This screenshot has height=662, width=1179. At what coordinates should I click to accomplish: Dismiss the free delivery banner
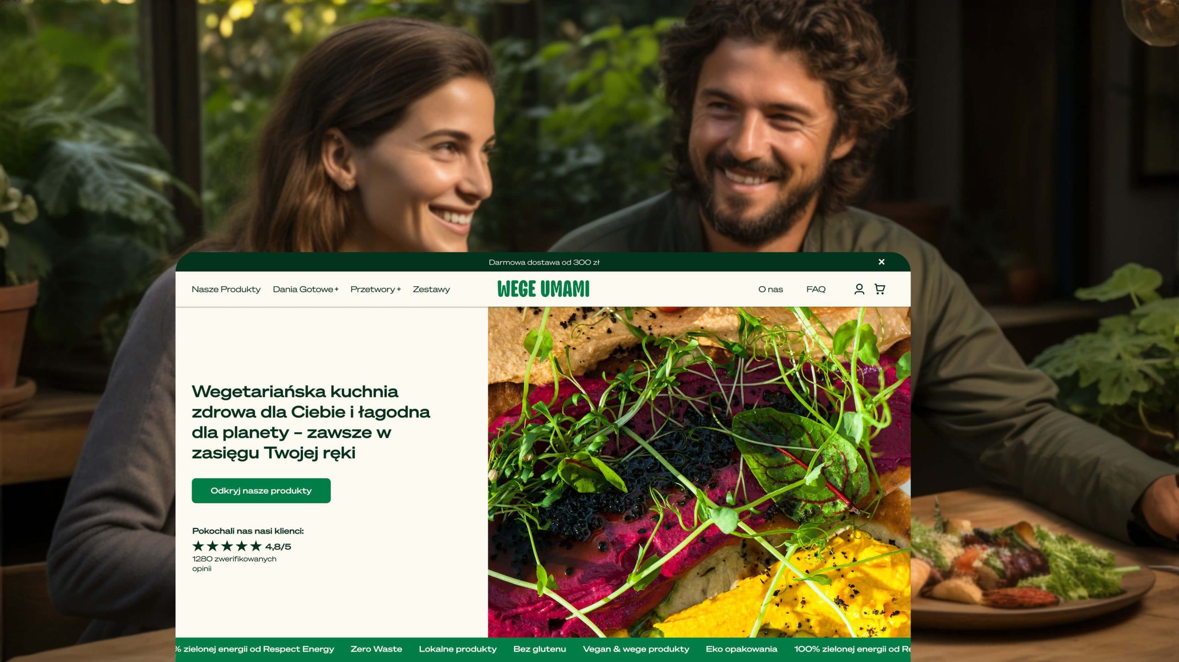881,262
